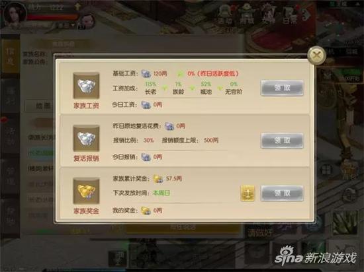Tap the 家族工资 silver ingot icon
The height and width of the screenshot is (272, 364).
coord(86,86)
